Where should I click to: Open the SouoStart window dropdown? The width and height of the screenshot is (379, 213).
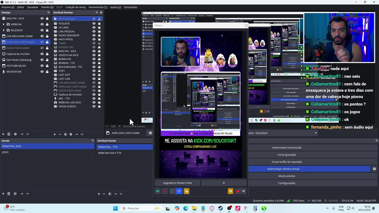[316, 133]
